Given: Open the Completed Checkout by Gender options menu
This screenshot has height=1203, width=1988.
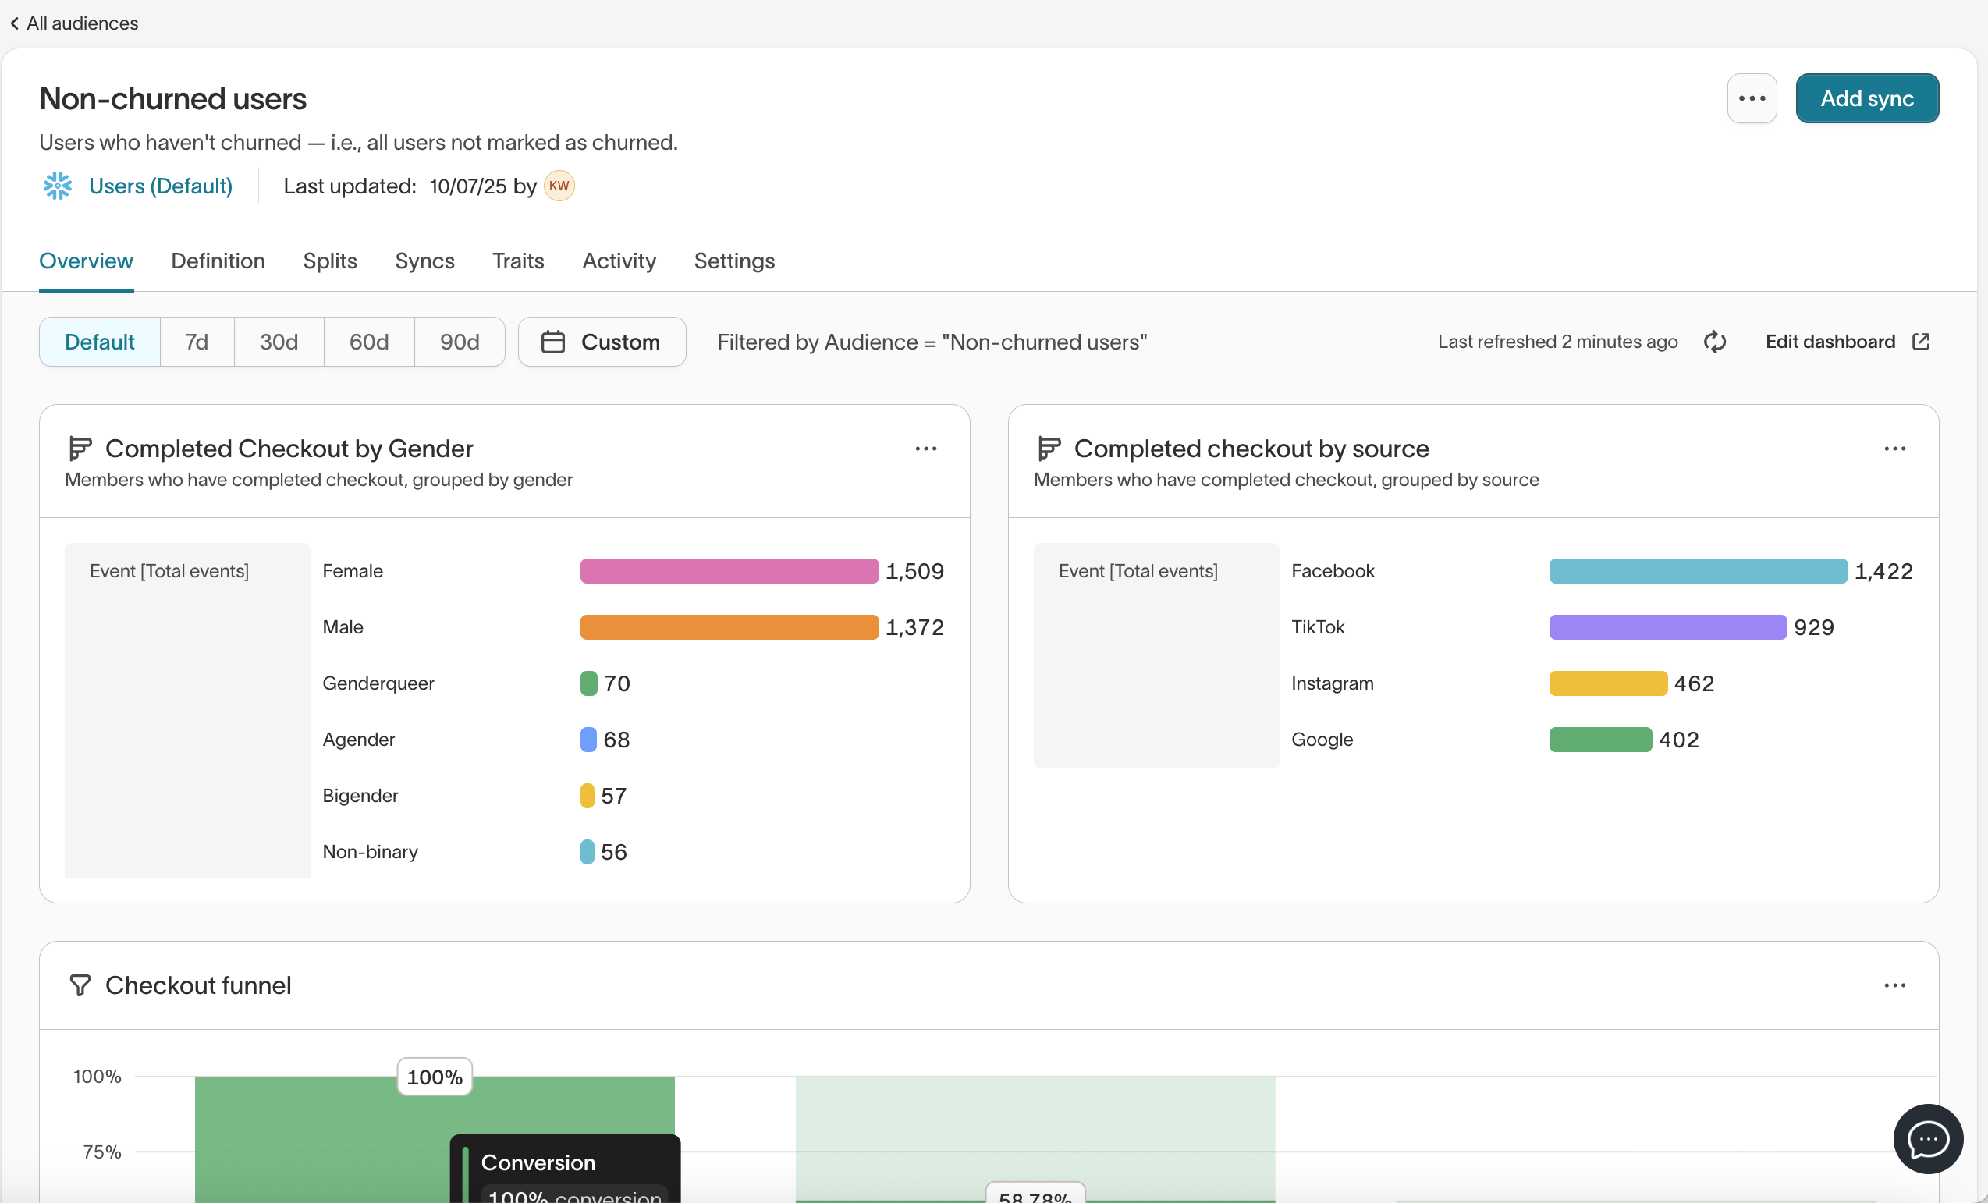Looking at the screenshot, I should click(925, 449).
